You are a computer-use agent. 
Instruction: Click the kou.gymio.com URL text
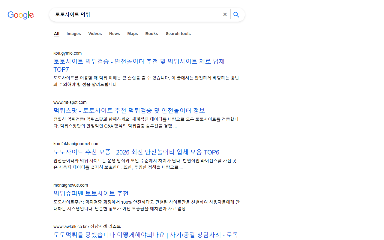tap(67, 53)
